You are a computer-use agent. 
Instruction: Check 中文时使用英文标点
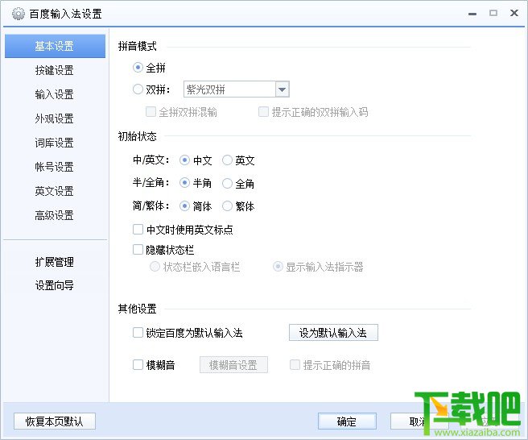(138, 230)
